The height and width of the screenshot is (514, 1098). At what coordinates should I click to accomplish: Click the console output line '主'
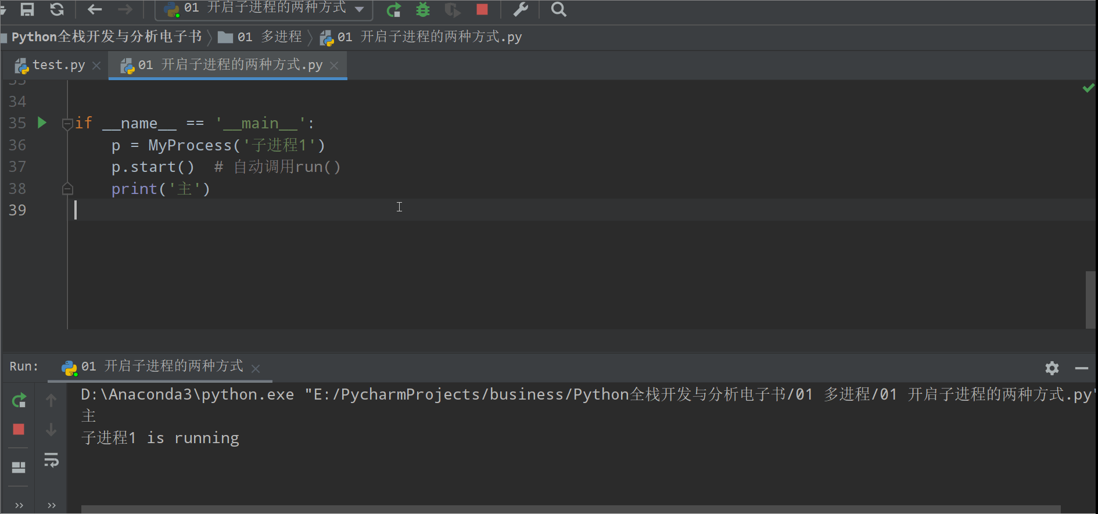[x=88, y=416]
